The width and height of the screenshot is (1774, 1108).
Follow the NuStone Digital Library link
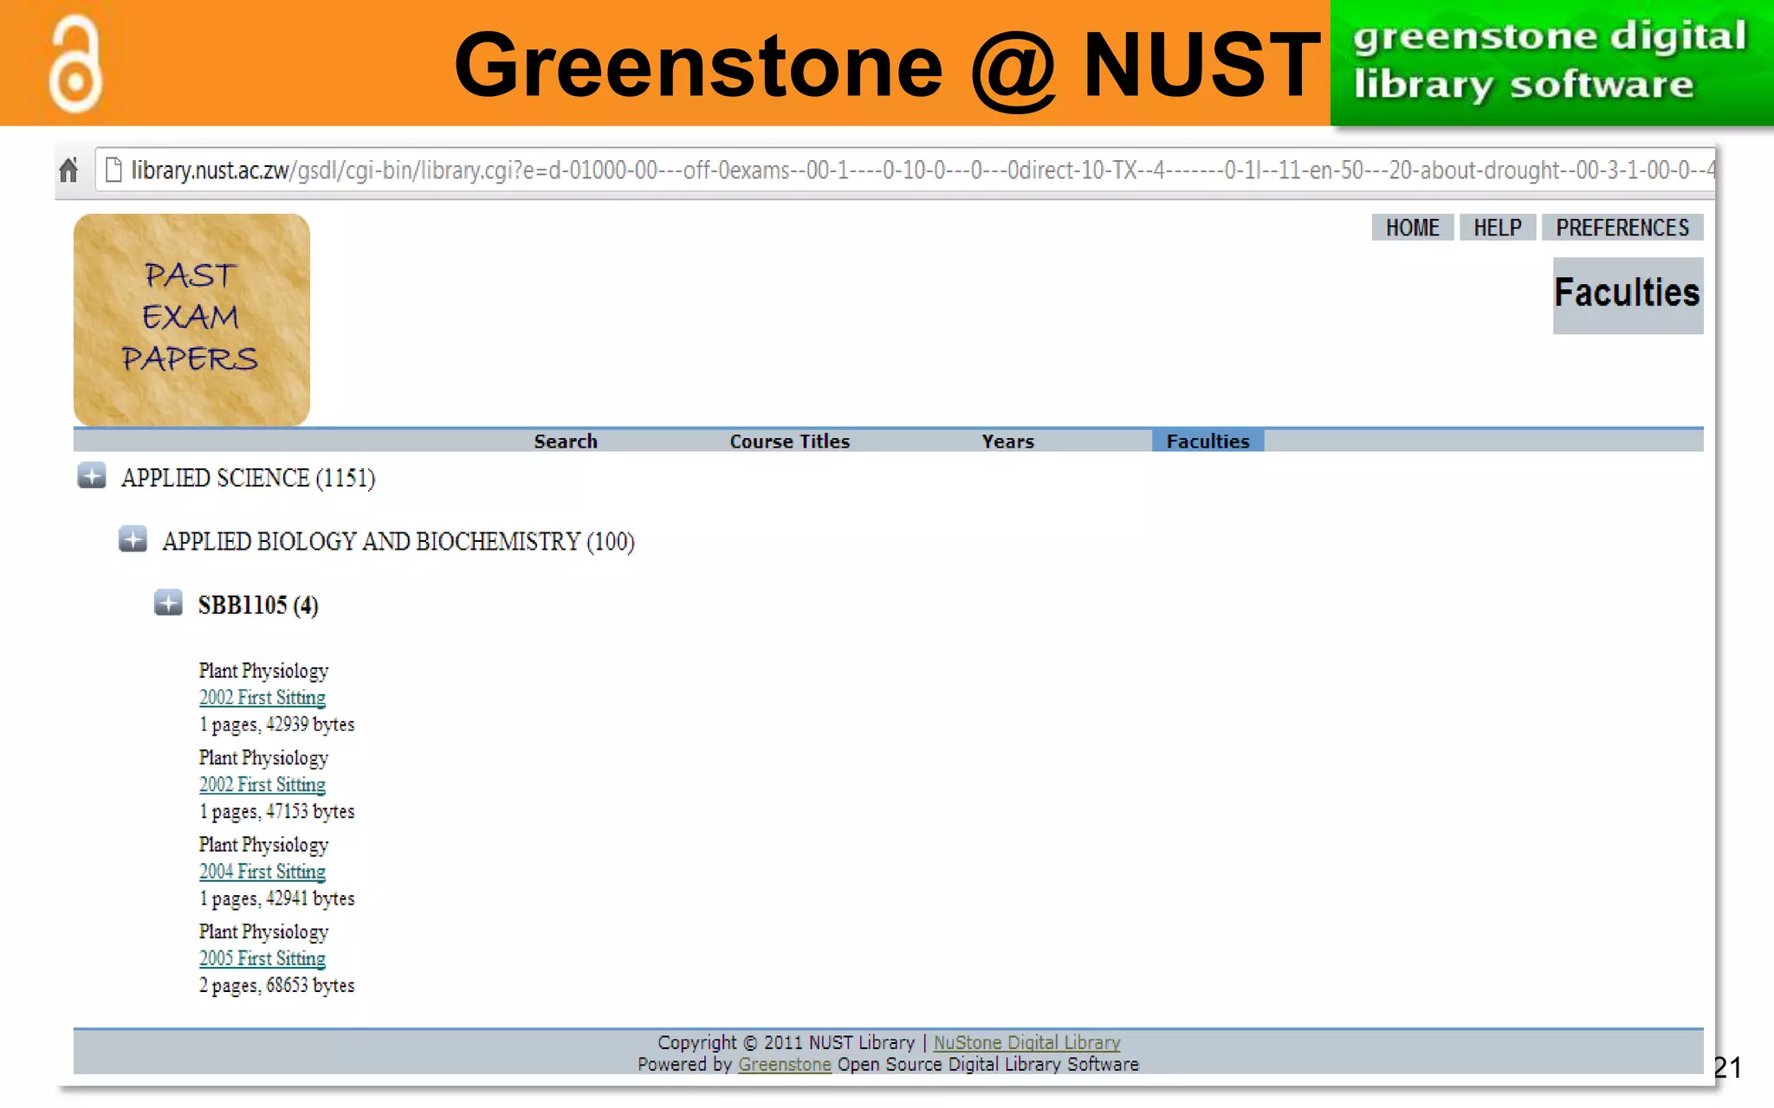point(1026,1042)
